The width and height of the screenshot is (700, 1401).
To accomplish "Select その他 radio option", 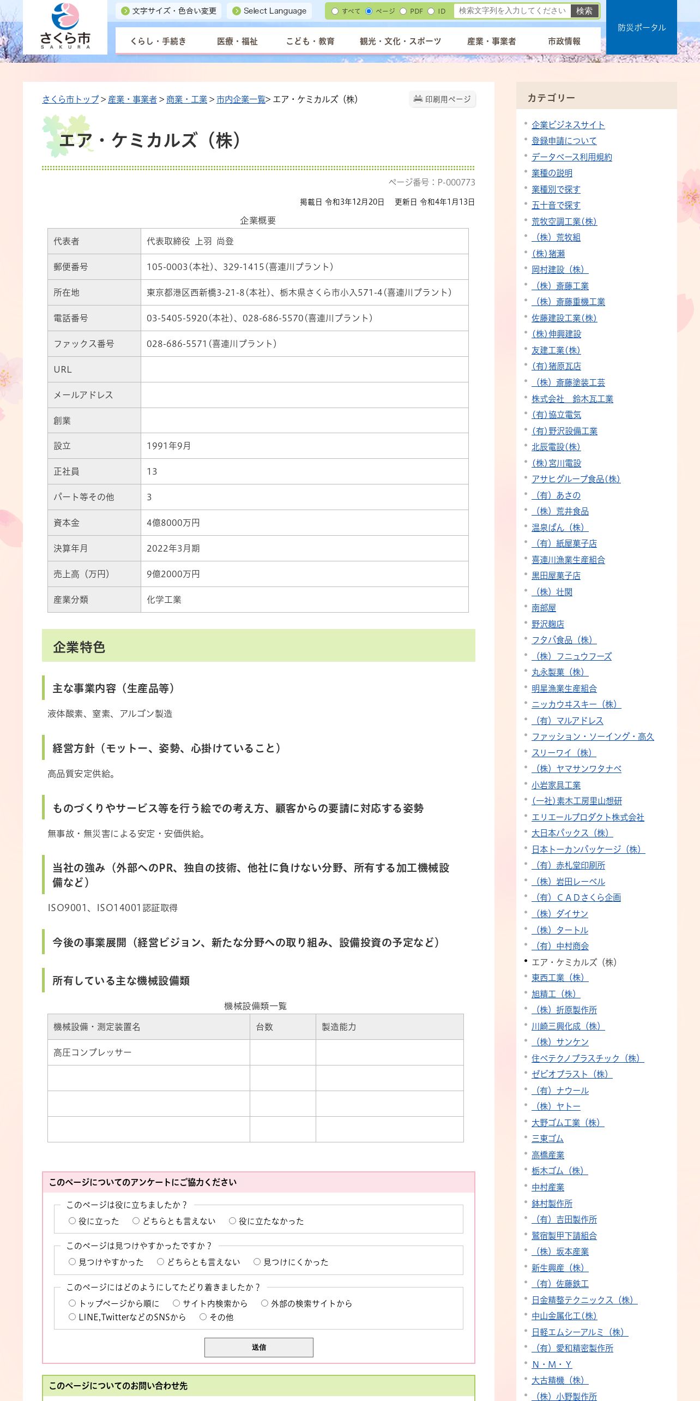I will coord(203,1316).
